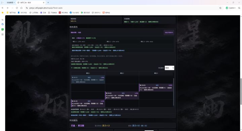Close the active browser tab
The width and height of the screenshot is (242, 131).
click(43, 2)
